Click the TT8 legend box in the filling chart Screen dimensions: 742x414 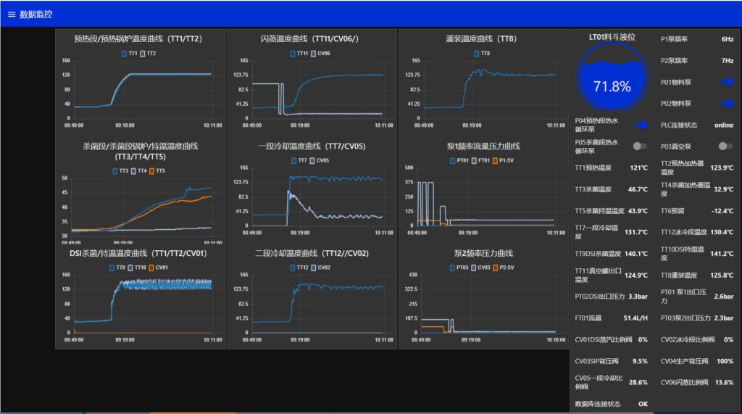click(x=476, y=54)
